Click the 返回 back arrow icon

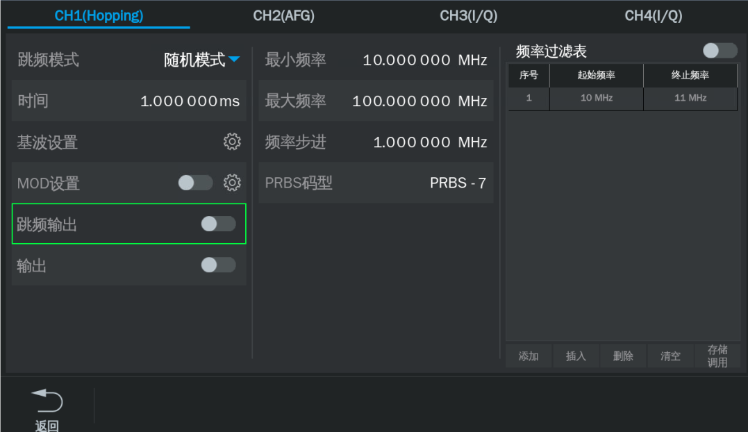47,401
